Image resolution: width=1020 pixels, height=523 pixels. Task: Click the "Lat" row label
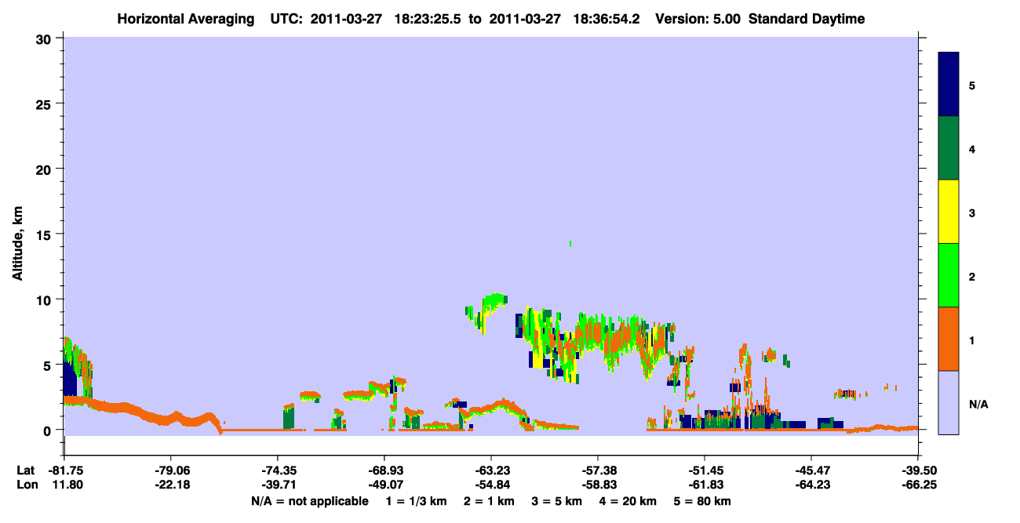coord(26,470)
